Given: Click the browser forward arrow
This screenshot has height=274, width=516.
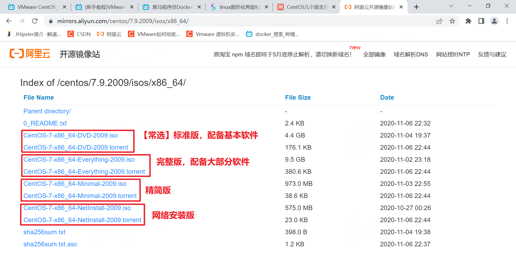Looking at the screenshot, I should point(22,21).
